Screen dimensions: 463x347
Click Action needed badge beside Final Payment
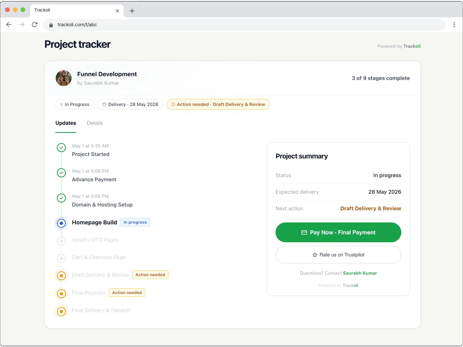point(127,293)
